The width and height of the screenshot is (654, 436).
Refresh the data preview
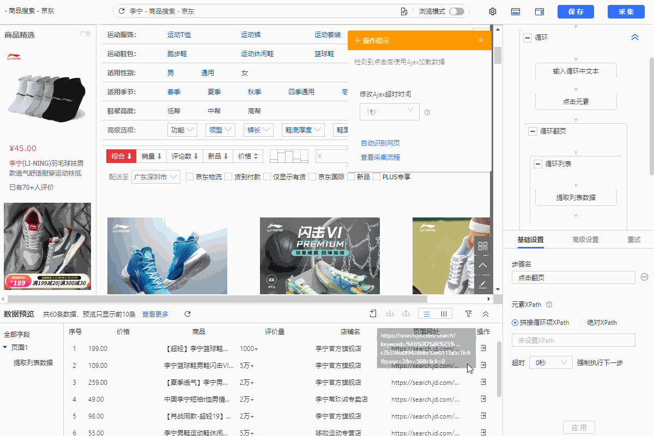click(187, 314)
